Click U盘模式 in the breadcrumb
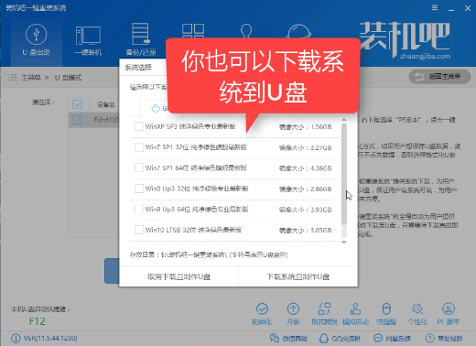The width and height of the screenshot is (476, 346). (x=68, y=78)
